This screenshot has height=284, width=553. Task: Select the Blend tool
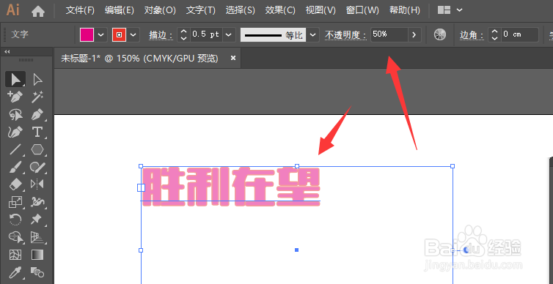pyautogui.click(x=37, y=272)
